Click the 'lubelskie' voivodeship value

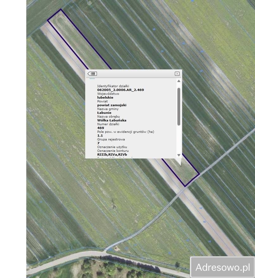[x=105, y=98]
